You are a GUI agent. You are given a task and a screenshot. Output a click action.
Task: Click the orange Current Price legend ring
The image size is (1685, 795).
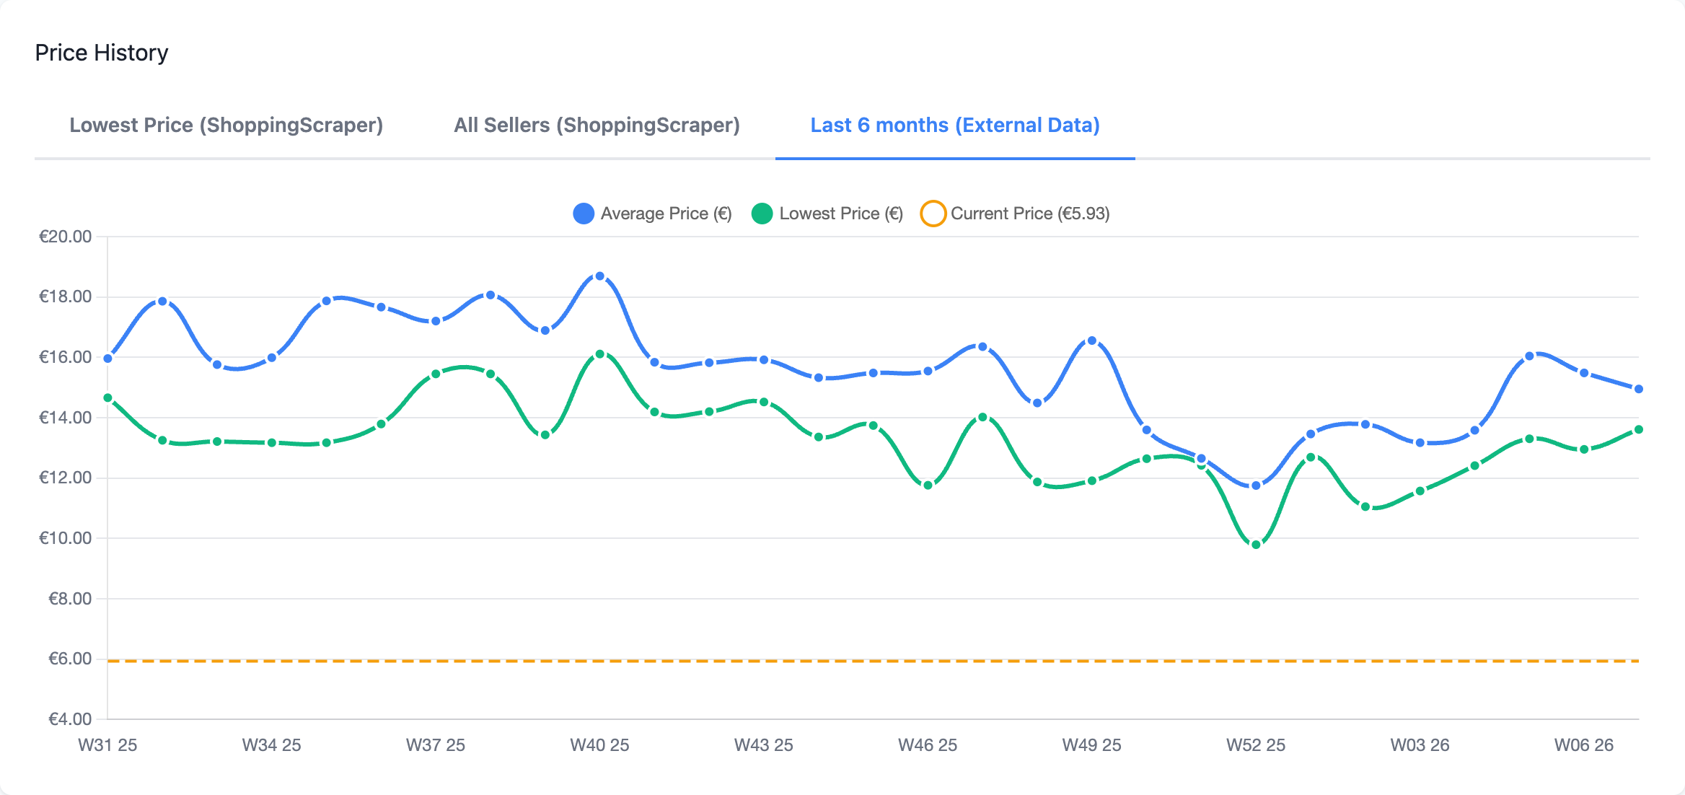[x=933, y=213]
